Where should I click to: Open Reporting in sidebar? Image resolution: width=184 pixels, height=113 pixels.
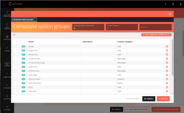[7, 97]
